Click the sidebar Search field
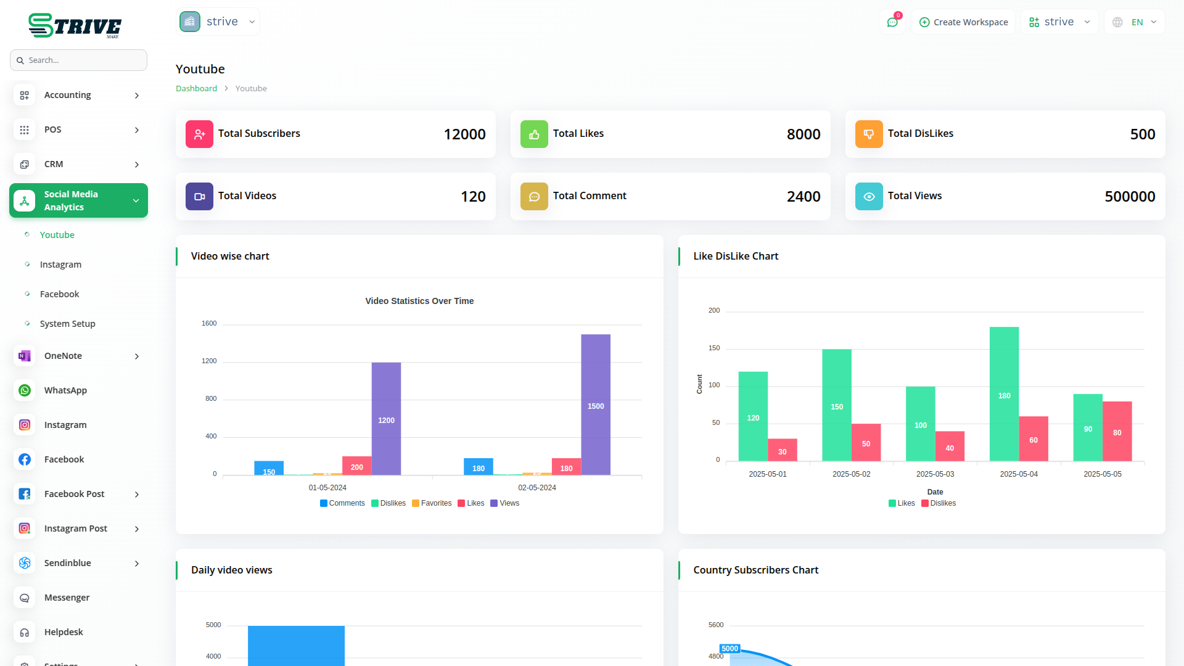1184x666 pixels. click(78, 60)
